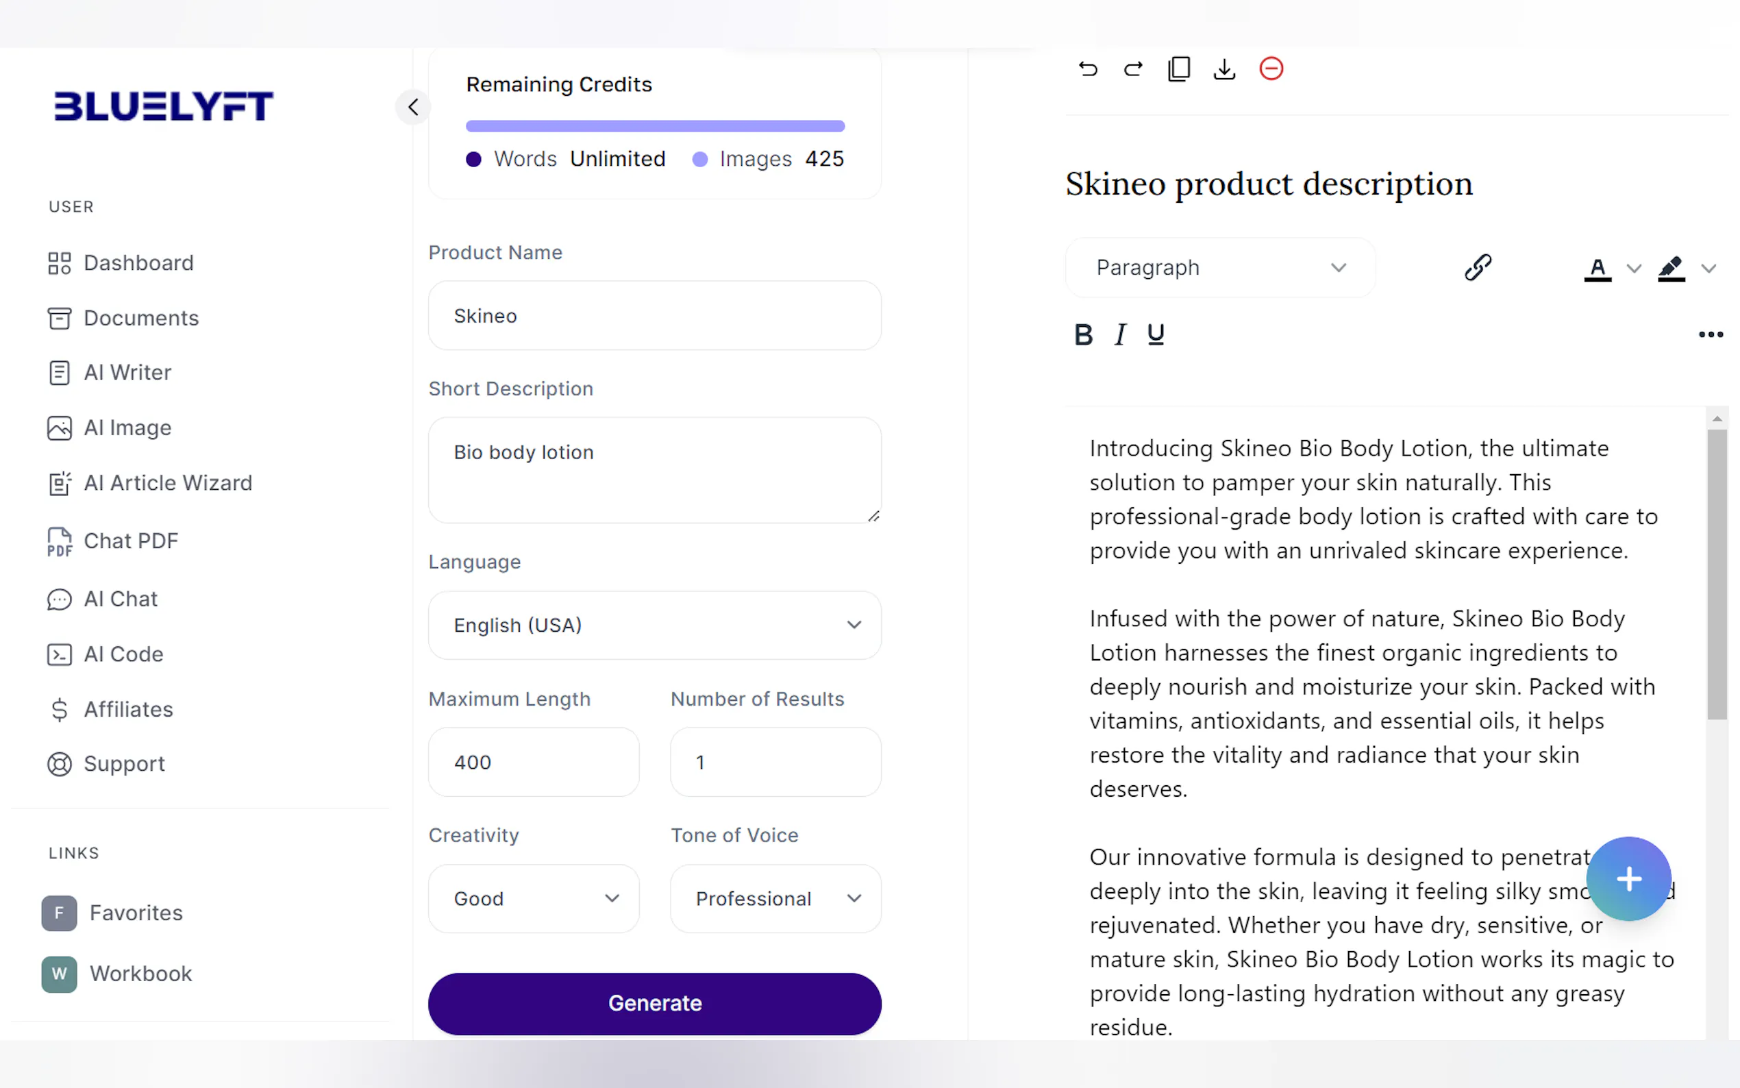
Task: Click the redo arrow icon
Action: [x=1134, y=69]
